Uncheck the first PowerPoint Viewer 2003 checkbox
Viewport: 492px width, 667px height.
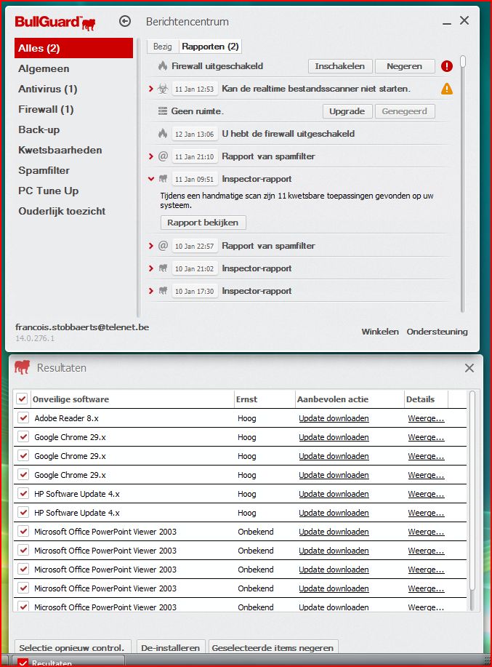tap(23, 531)
